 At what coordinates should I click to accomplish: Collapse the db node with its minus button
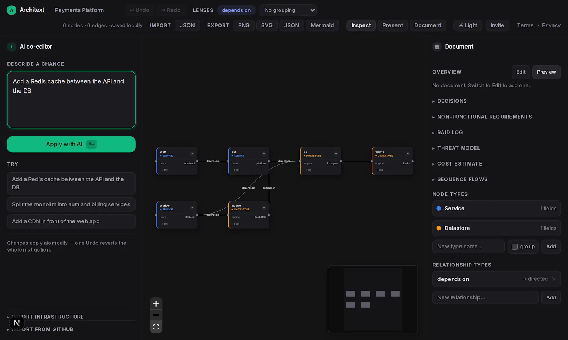click(335, 154)
